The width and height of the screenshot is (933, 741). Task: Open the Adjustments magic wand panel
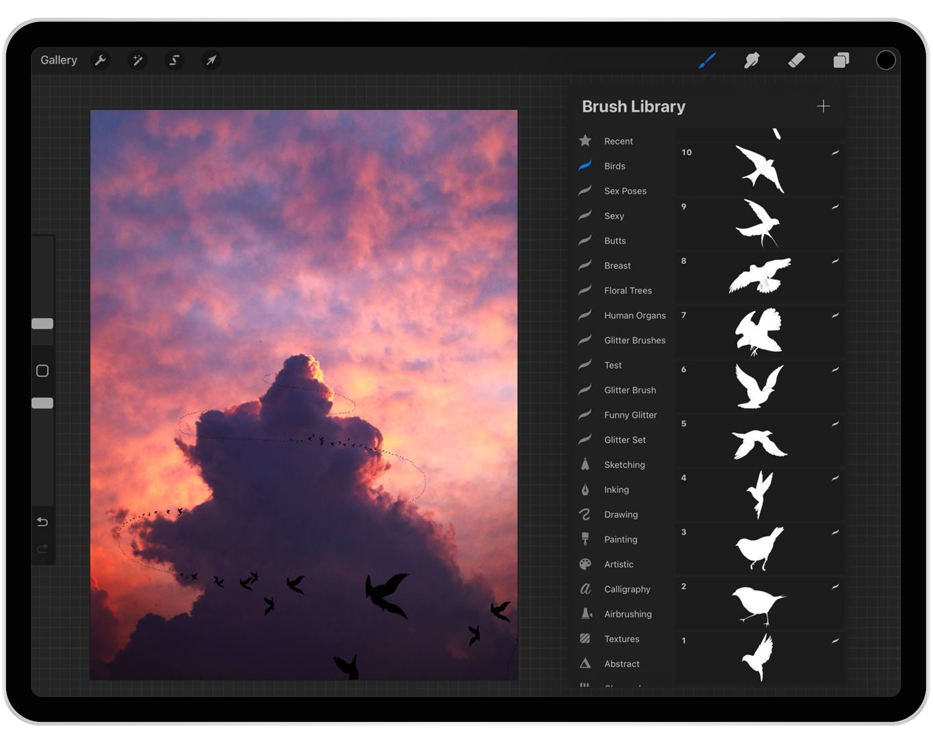(x=137, y=60)
